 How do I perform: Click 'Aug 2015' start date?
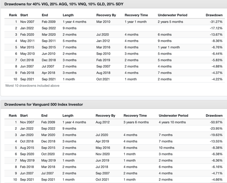pyautogui.click(x=27, y=148)
